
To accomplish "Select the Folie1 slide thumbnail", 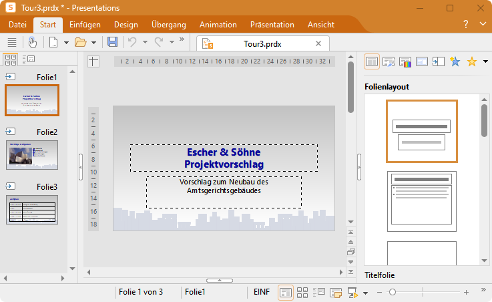I will click(x=32, y=100).
